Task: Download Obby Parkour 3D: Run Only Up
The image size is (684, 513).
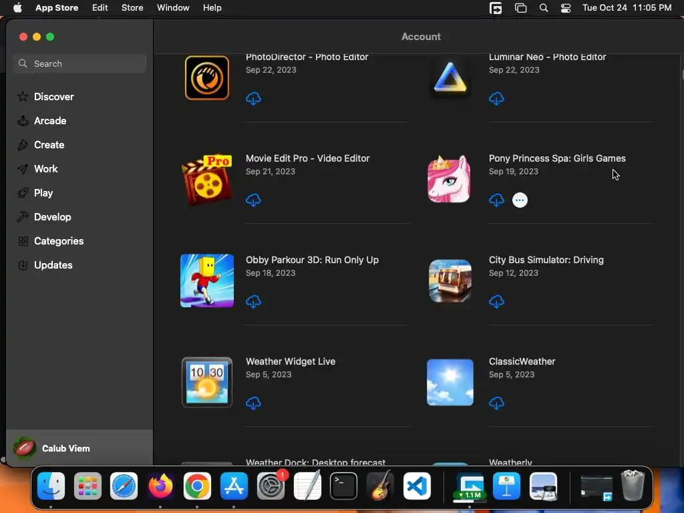Action: tap(253, 301)
